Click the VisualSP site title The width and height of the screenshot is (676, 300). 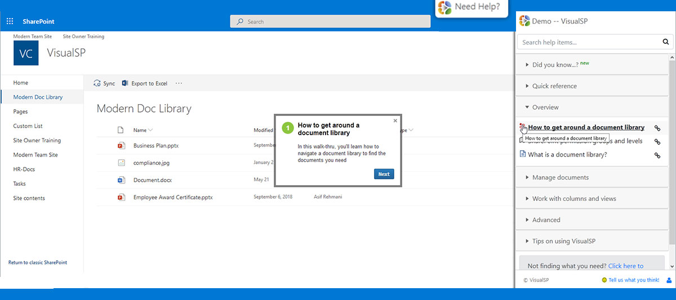[x=66, y=53]
